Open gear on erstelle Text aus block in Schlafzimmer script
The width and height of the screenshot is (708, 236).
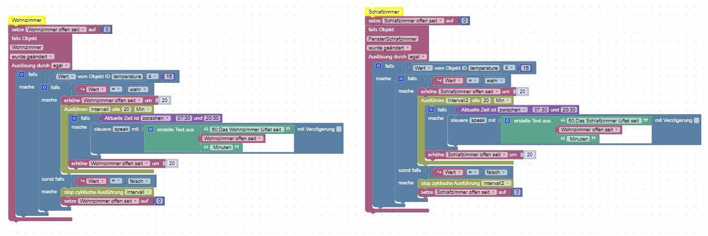coord(507,120)
